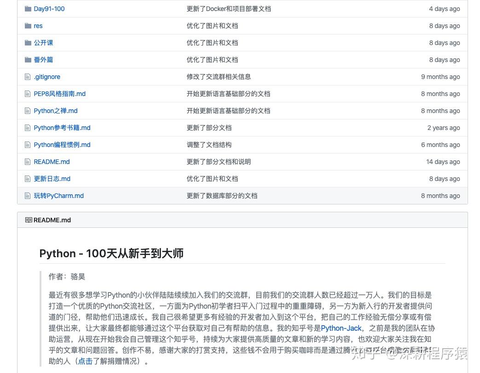The height and width of the screenshot is (373, 480).
Task: Open the 更新日志.md changelog file
Action: (x=52, y=179)
